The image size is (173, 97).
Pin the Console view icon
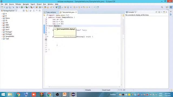pos(156,12)
